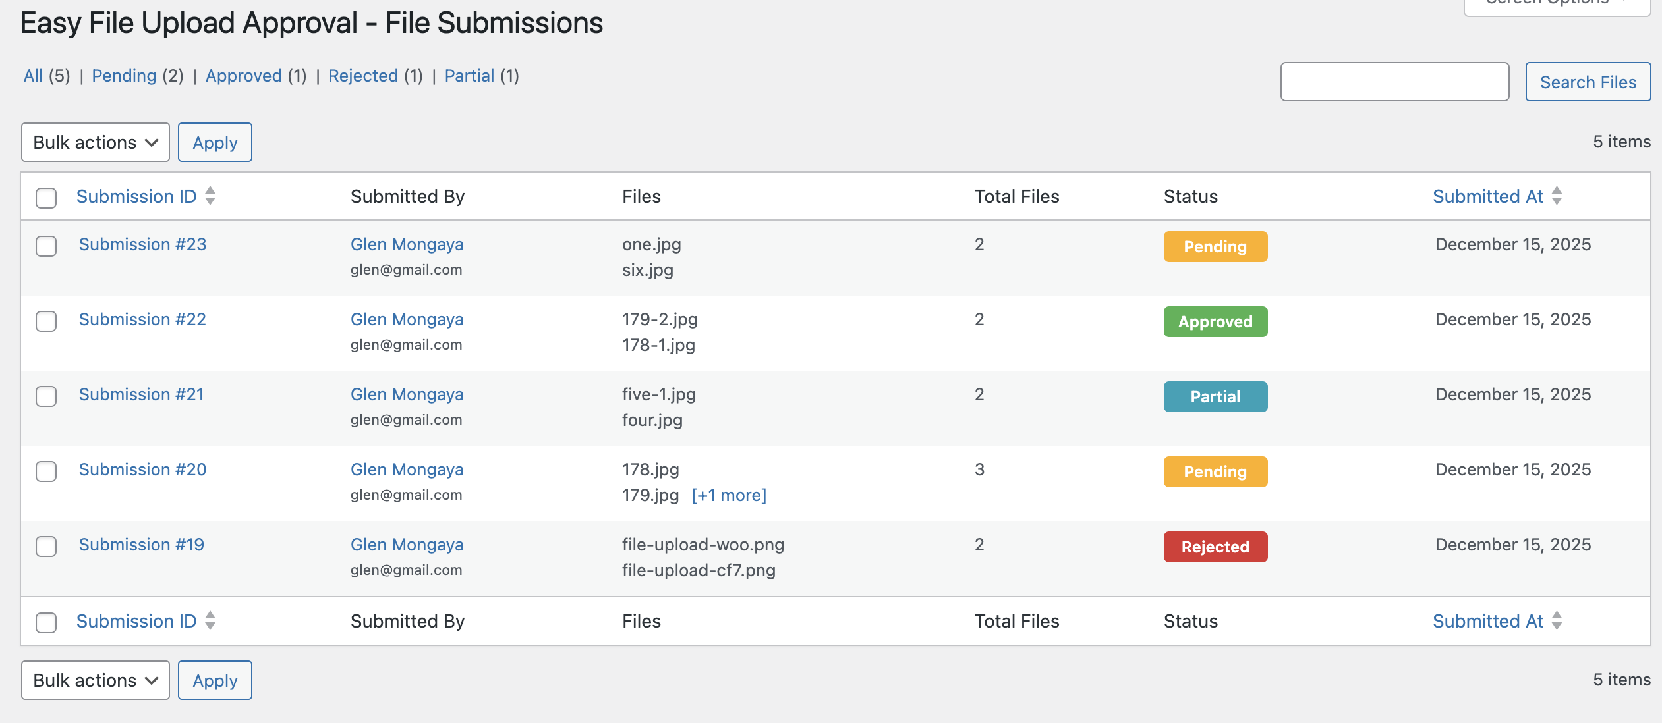
Task: Filter submissions by Rejected
Action: pyautogui.click(x=363, y=76)
